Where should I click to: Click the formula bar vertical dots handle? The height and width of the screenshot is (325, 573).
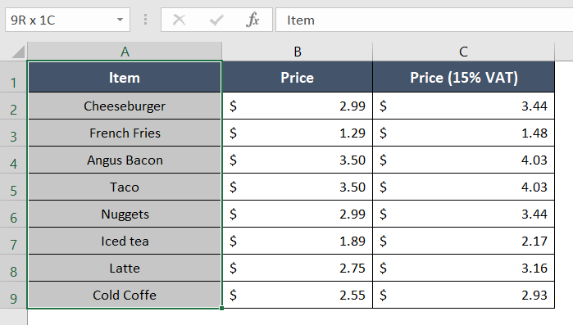tap(145, 20)
